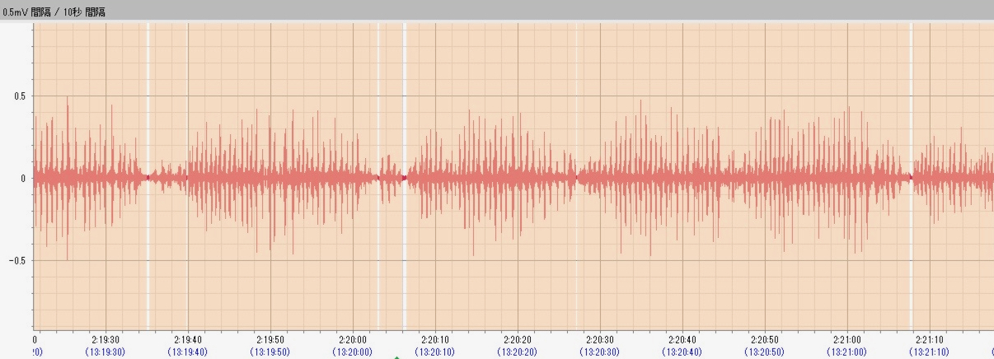Click the 2:21:10 time axis label
This screenshot has height=359, width=994.
(930, 339)
